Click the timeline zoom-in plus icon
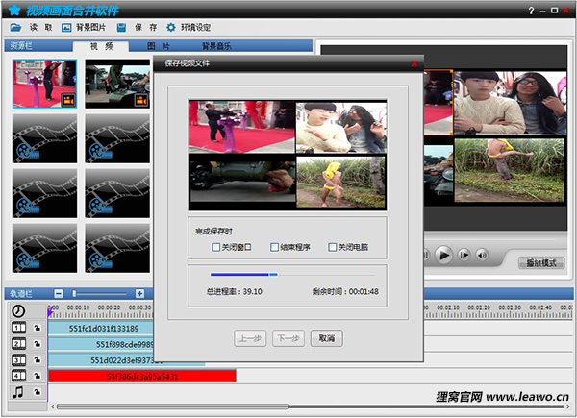 click(x=139, y=293)
